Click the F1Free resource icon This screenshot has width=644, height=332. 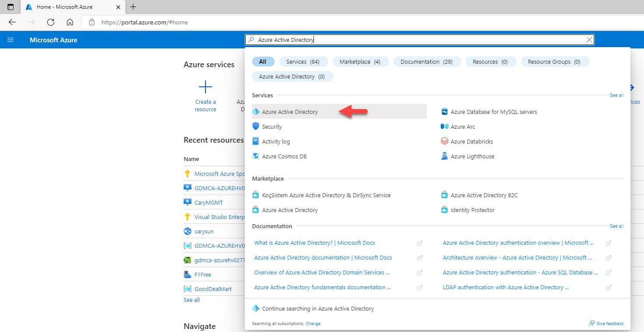tap(188, 274)
